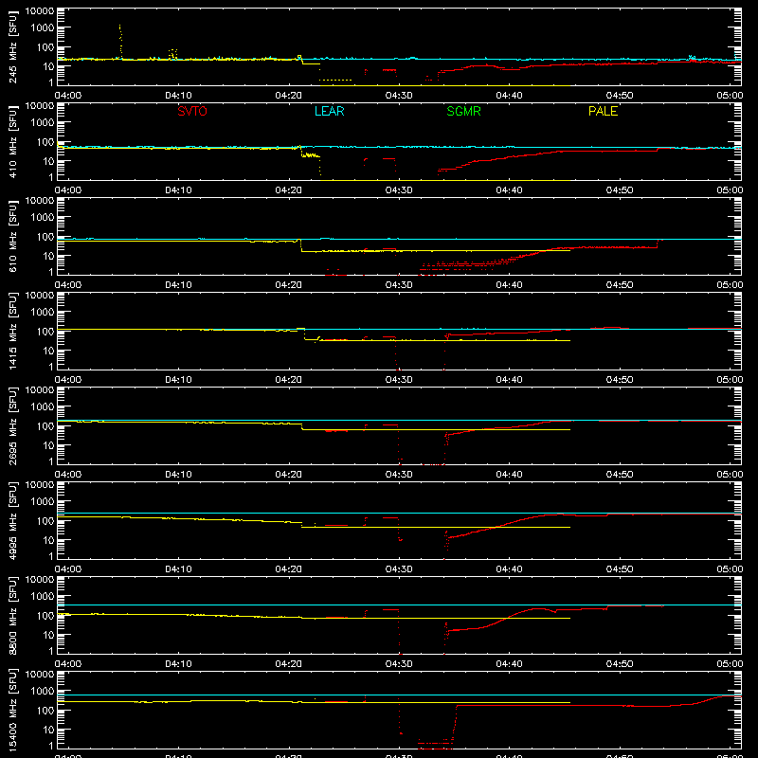Click the 04:20 time label below the 4995 MHz panel
The width and height of the screenshot is (758, 758).
tap(289, 569)
